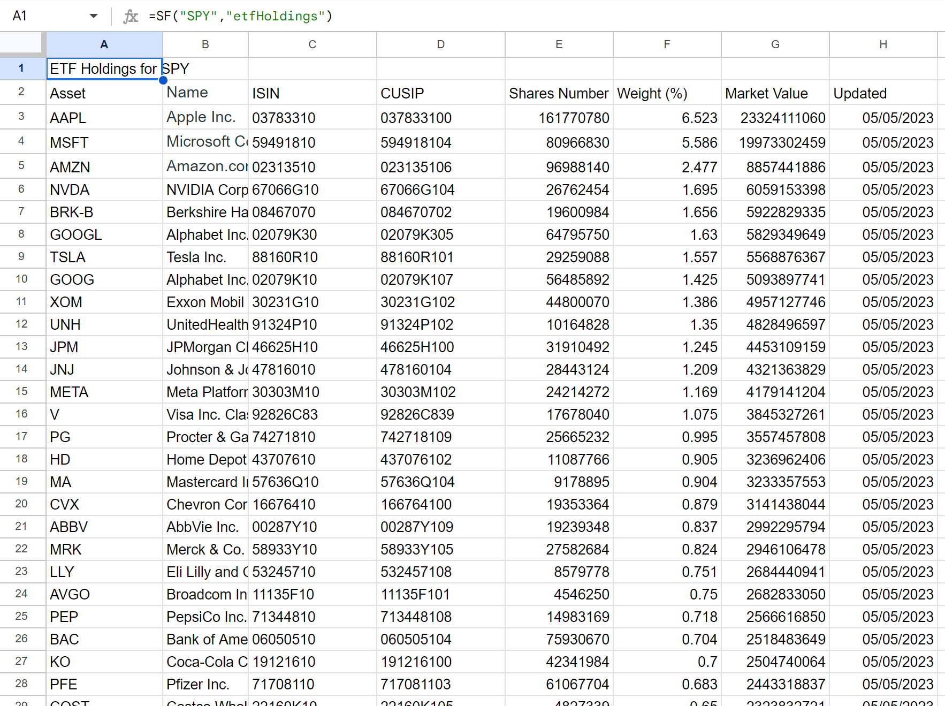Click shares cell '56485892' for GOOG
The height and width of the screenshot is (706, 945).
(559, 279)
